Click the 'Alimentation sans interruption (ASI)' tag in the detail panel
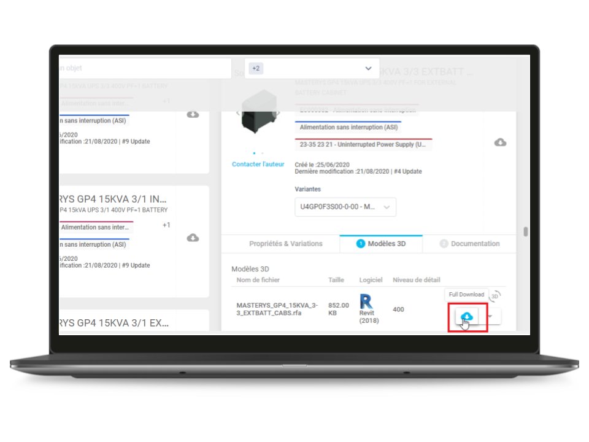 point(348,127)
